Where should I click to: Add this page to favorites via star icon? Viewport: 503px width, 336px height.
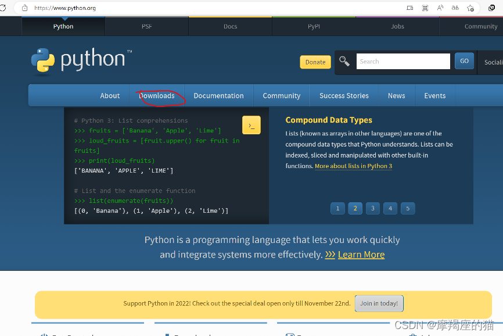(470, 8)
